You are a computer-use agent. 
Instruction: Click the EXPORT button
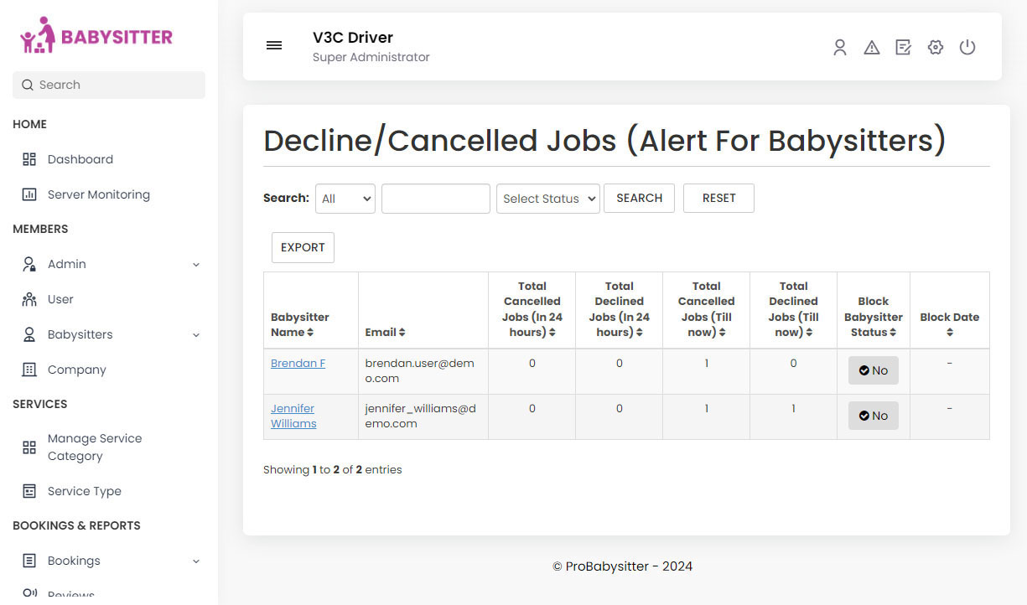(303, 247)
